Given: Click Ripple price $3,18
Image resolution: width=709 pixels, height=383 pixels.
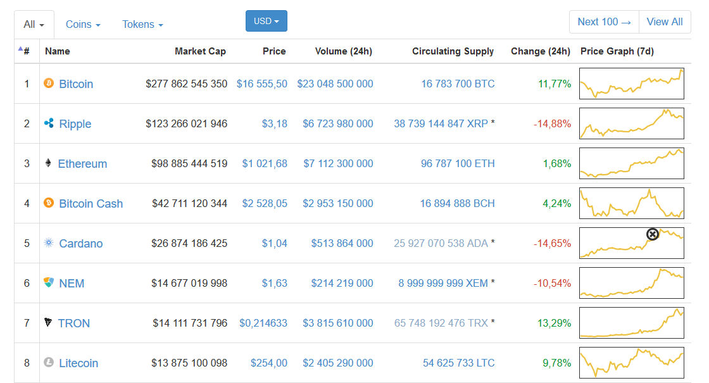Looking at the screenshot, I should click(x=275, y=123).
